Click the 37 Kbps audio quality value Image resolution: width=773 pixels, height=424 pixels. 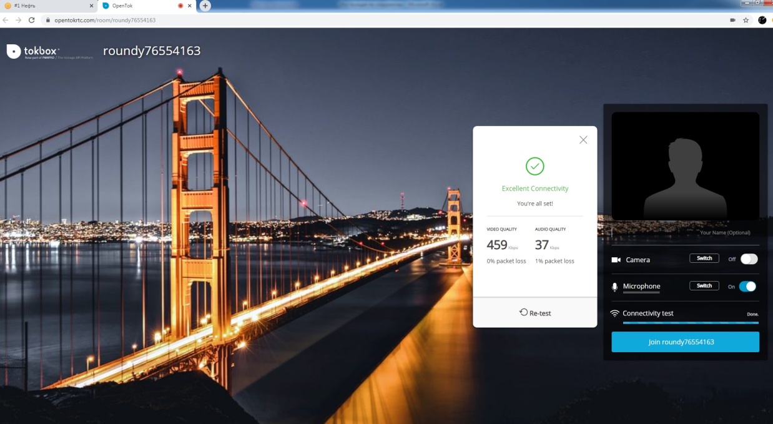pyautogui.click(x=546, y=245)
